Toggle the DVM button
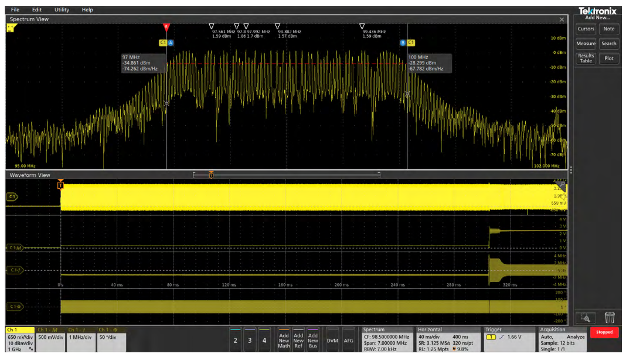This screenshot has height=357, width=626. [x=332, y=340]
